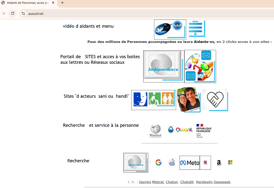The height and width of the screenshot is (188, 274).
Task: Open the large Indépendance portal image
Action: coord(163,66)
